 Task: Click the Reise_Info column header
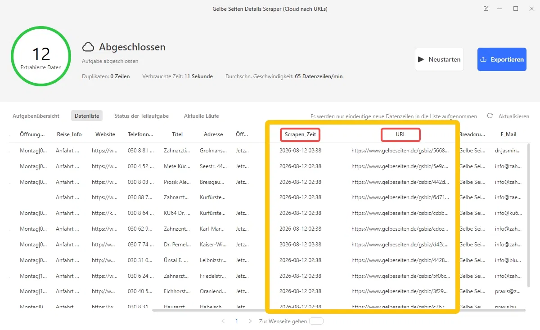(x=69, y=134)
